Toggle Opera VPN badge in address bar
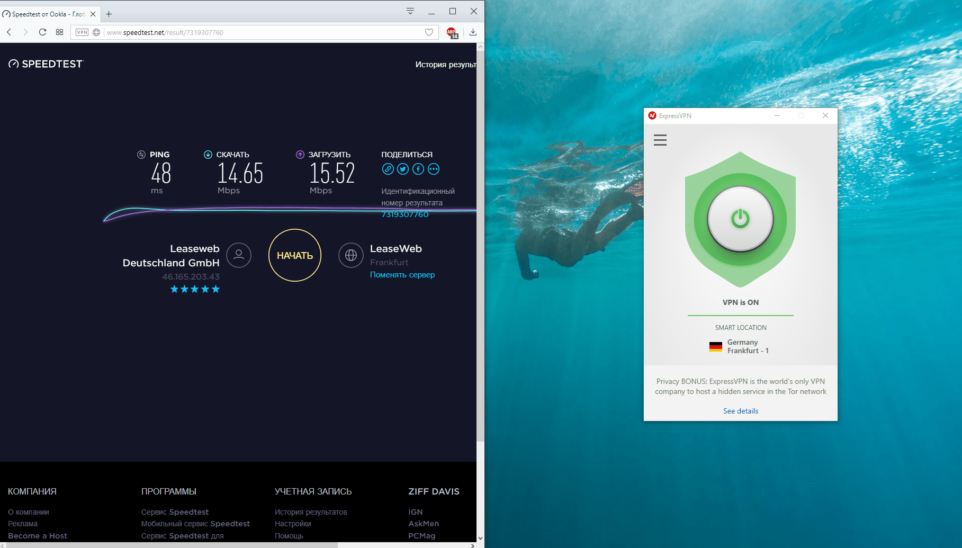Viewport: 962px width, 548px height. coord(82,32)
